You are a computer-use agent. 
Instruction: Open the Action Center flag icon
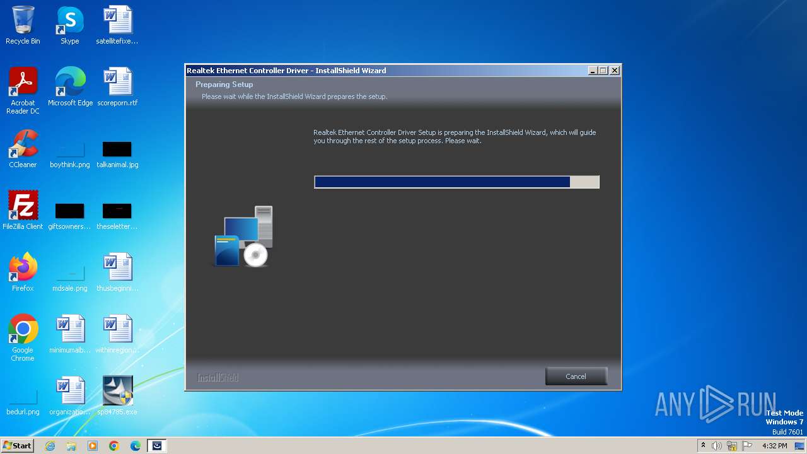point(747,446)
